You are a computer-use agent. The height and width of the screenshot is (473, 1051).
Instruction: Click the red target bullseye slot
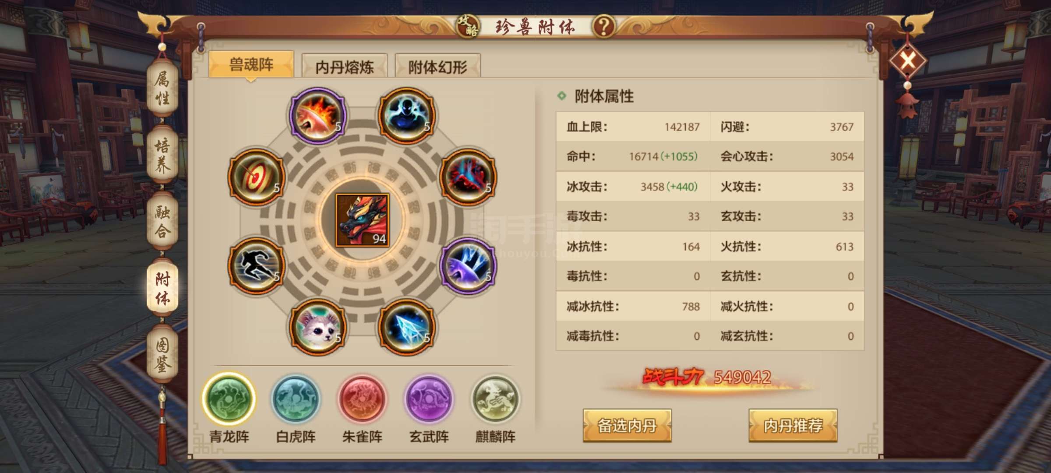[257, 177]
